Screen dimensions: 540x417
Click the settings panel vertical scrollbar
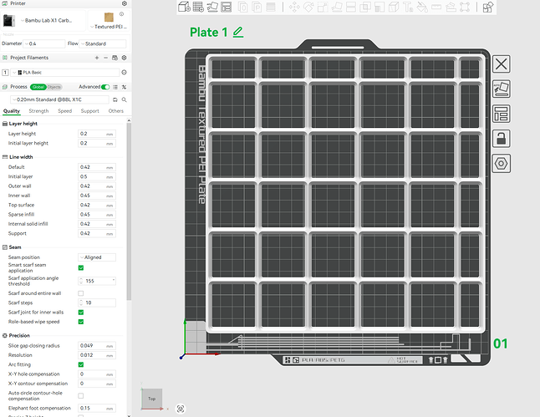[x=129, y=211]
